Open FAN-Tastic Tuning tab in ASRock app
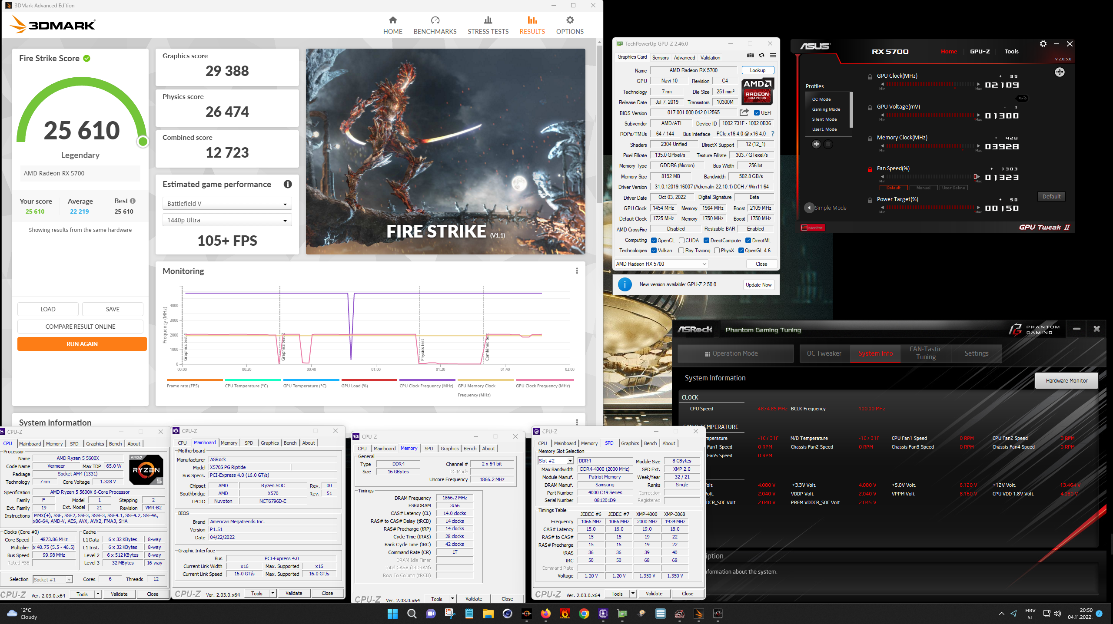Screen dimensions: 1113x624 (x=926, y=353)
